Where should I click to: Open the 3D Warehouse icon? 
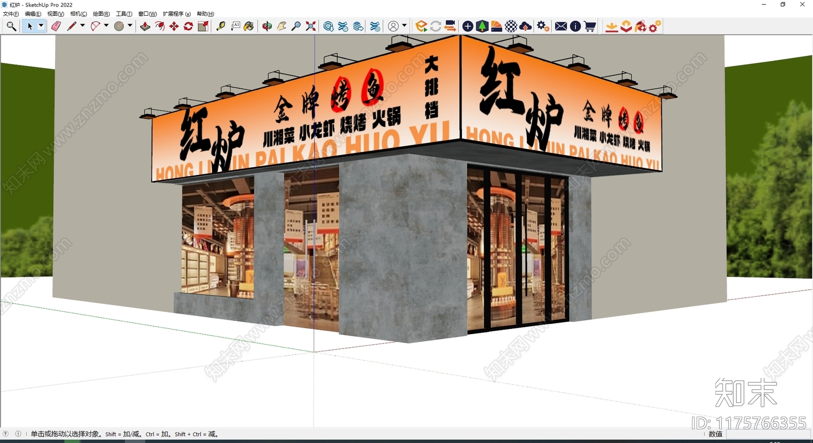point(329,26)
